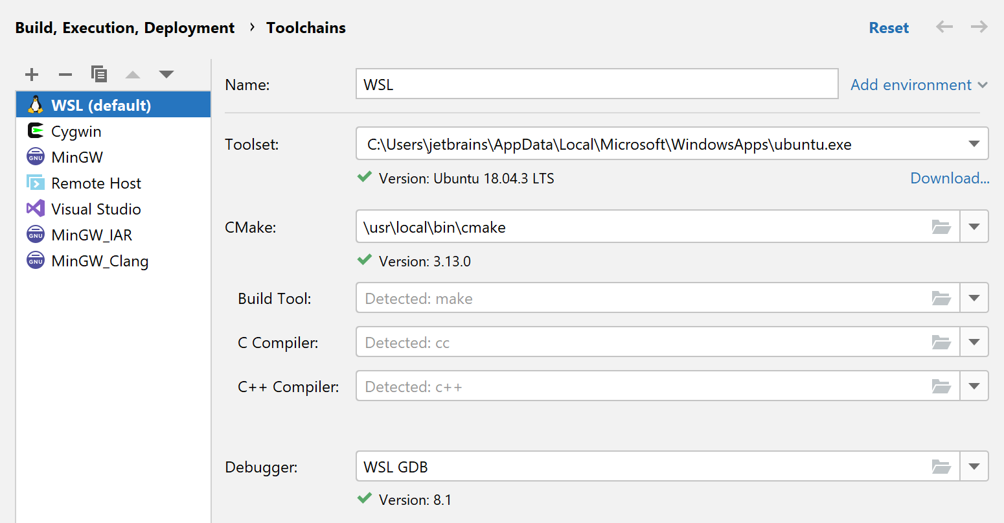This screenshot has height=523, width=1004.
Task: Open the Debugger dropdown arrow
Action: (974, 467)
